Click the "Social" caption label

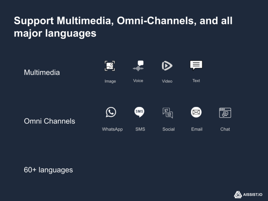169,129
